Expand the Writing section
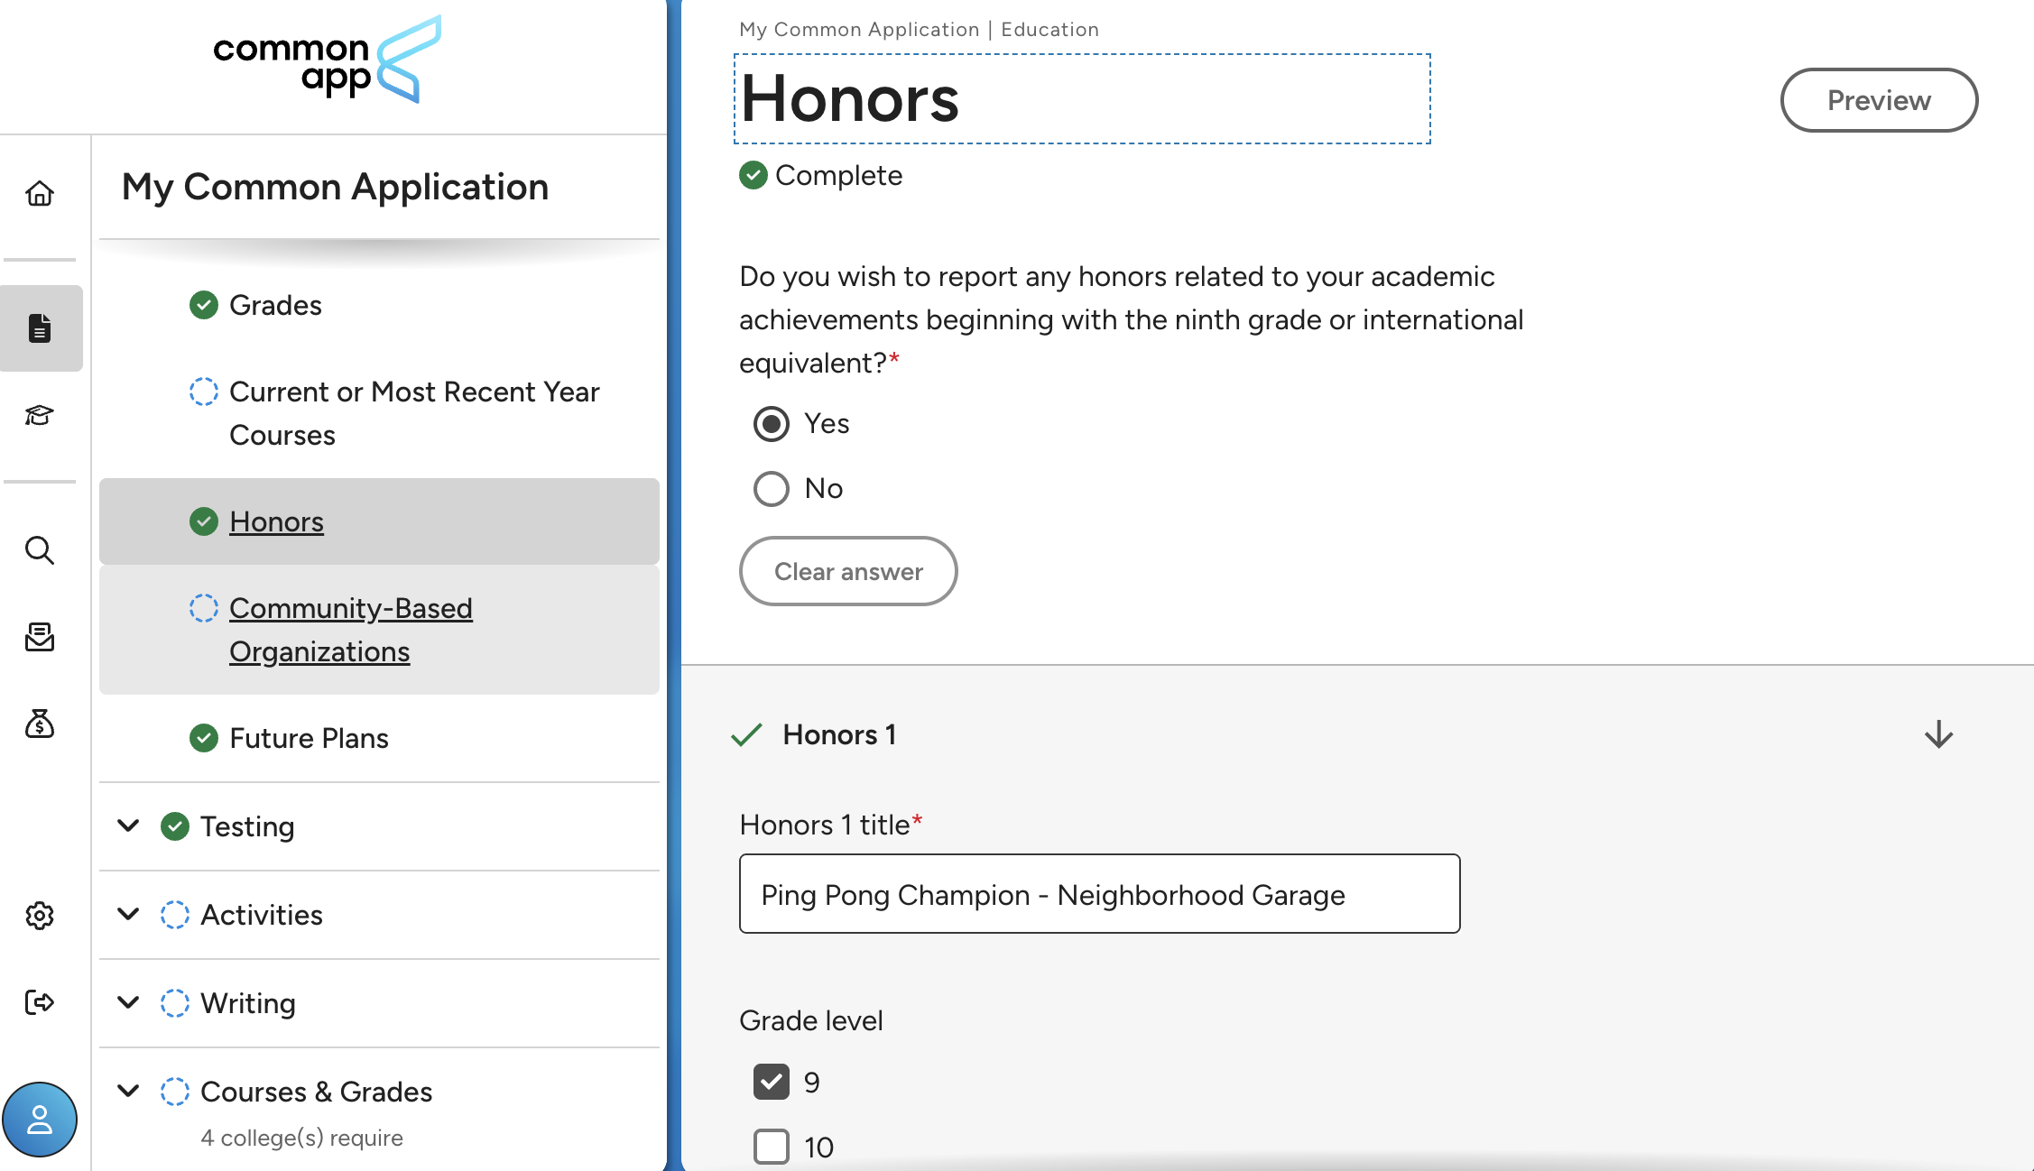The image size is (2034, 1171). [x=126, y=1002]
